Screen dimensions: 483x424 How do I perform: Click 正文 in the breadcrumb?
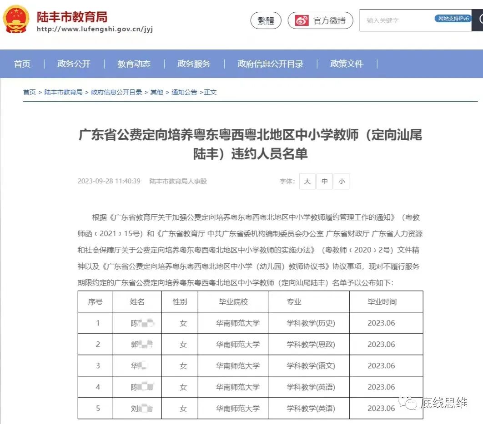click(210, 92)
